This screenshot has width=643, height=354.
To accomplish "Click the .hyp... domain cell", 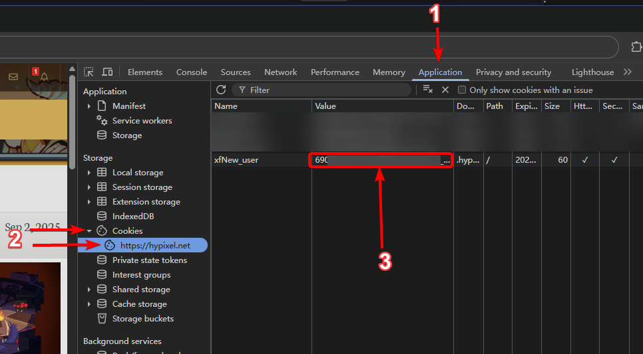I will (468, 160).
